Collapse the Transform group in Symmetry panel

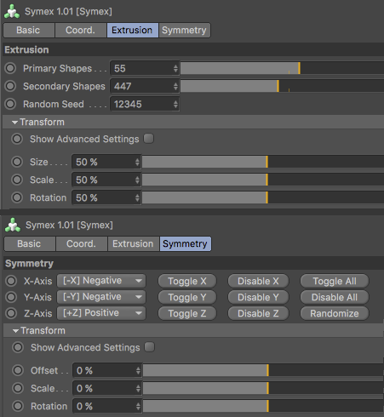16,331
